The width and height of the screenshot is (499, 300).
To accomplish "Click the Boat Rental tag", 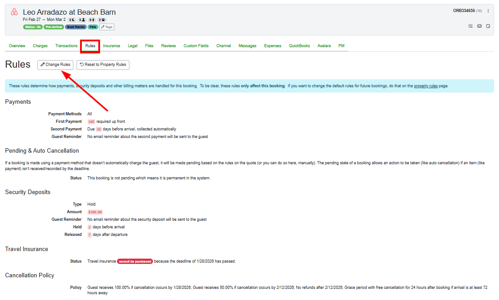I will point(76,27).
